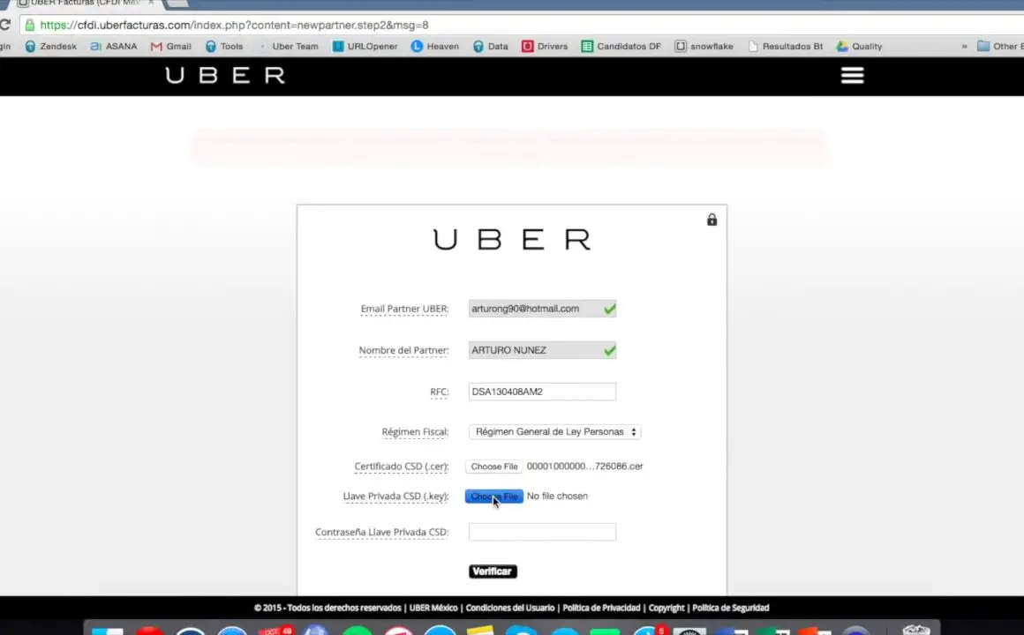Image resolution: width=1024 pixels, height=635 pixels.
Task: Click the Verificar button
Action: [493, 571]
